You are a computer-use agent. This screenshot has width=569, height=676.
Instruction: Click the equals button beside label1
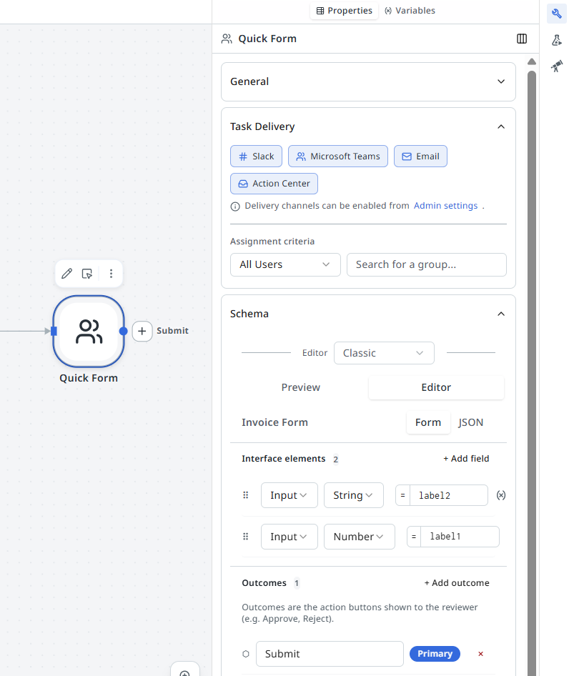point(414,537)
